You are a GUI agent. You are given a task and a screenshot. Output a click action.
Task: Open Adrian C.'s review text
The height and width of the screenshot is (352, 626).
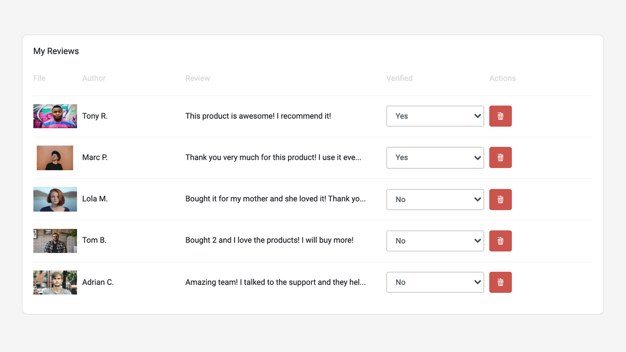point(275,282)
